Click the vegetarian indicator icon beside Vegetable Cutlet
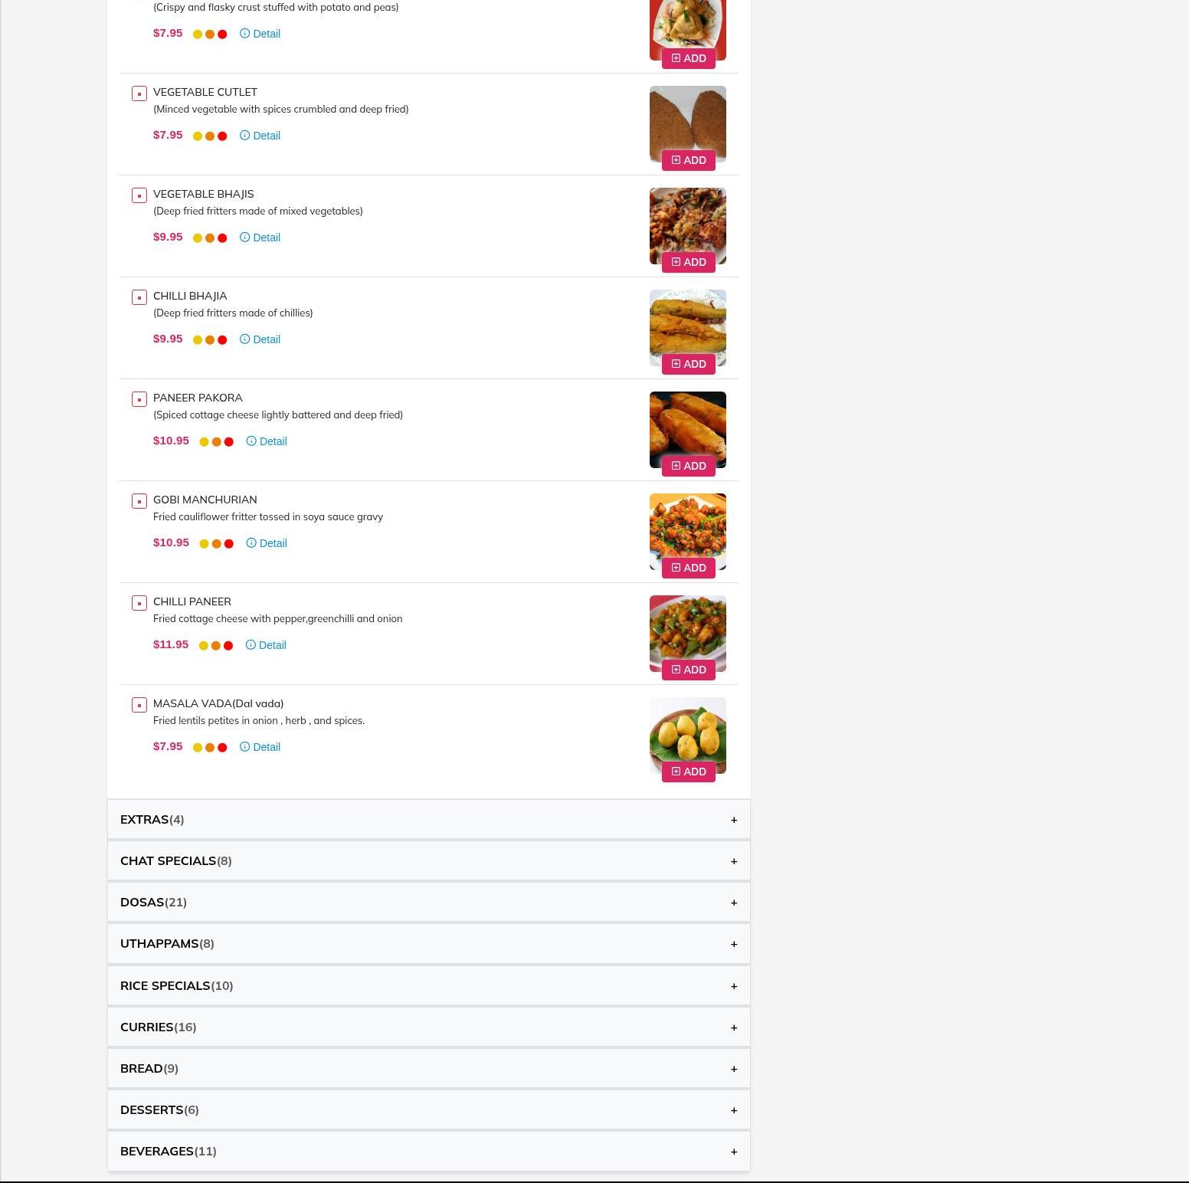 (x=139, y=93)
